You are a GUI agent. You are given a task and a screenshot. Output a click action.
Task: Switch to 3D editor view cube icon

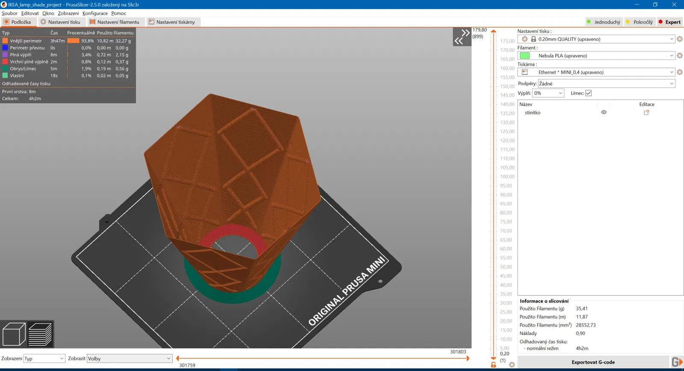(x=14, y=334)
